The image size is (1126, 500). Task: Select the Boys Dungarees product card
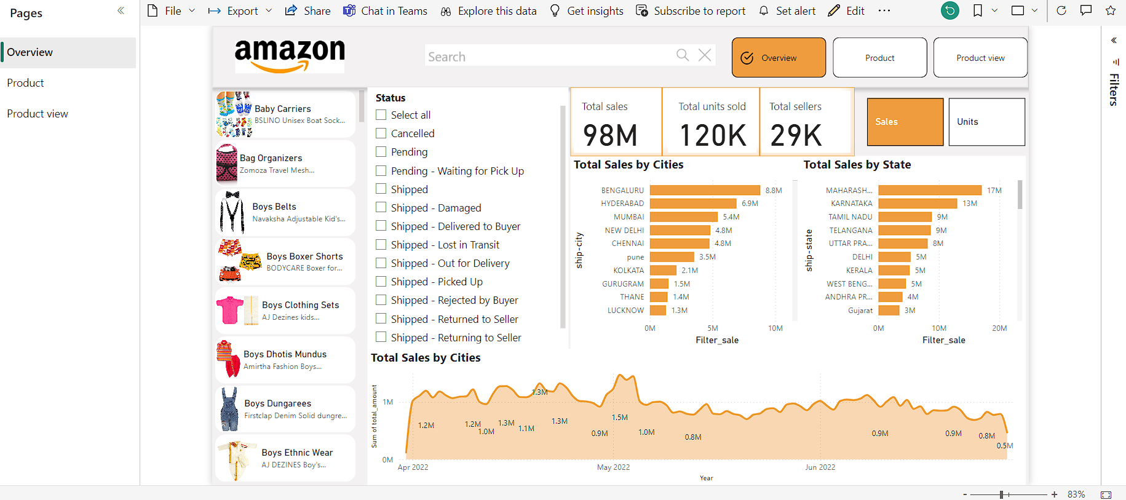pos(286,409)
